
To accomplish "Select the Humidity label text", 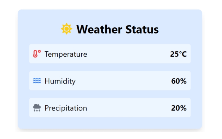I will [x=60, y=81].
